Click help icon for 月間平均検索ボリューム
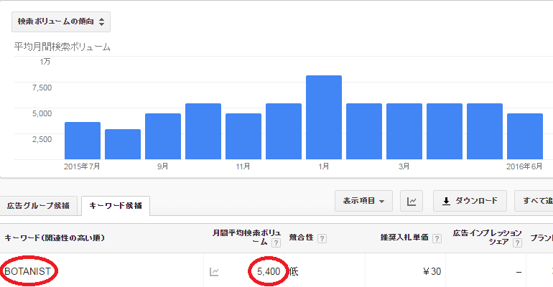 point(276,243)
